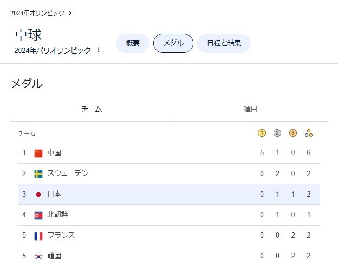Open the three-dot menu beside 2024年パリオリンピック

pos(99,50)
